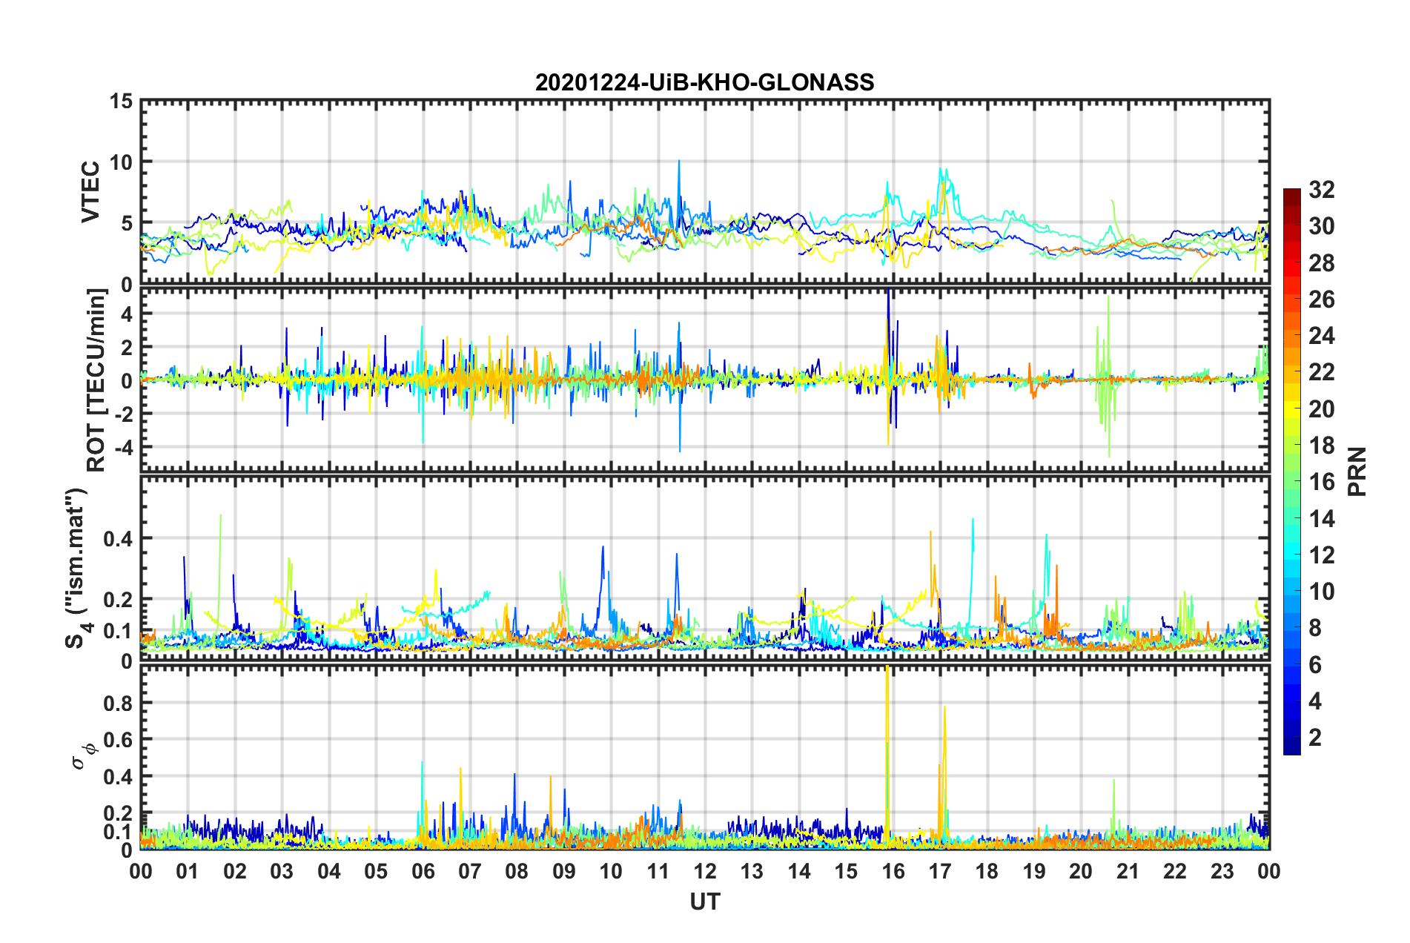
Task: Select the 17 hour tick label
Action: (x=940, y=871)
